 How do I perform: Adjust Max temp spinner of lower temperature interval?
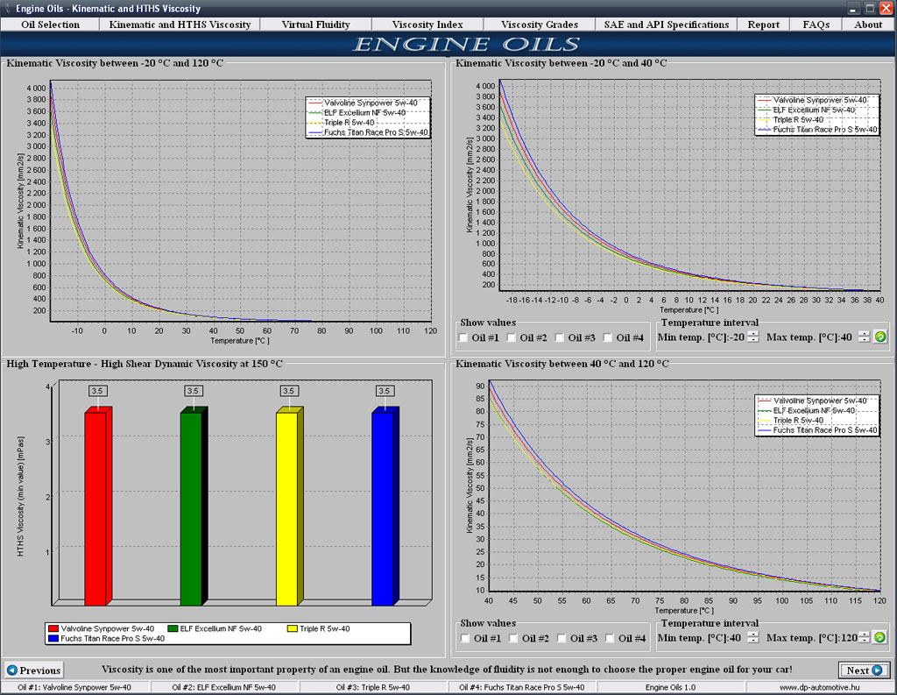pyautogui.click(x=864, y=638)
